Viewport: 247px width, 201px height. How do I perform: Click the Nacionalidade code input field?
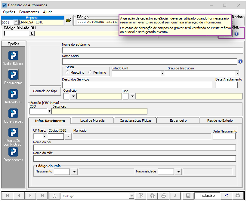[x=166, y=172]
